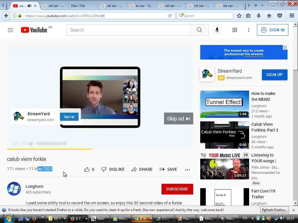
Task: Skip the StreamYard ad
Action: [178, 118]
